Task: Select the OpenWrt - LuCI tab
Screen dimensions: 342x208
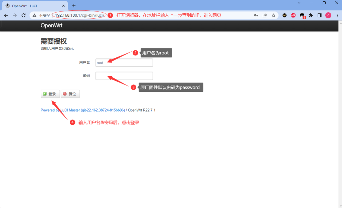Action: coord(35,6)
